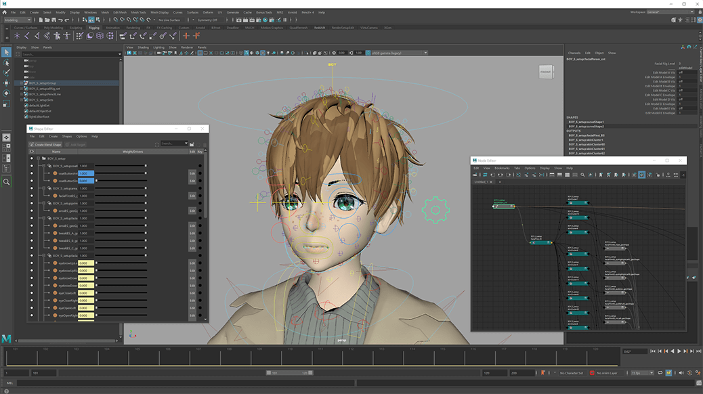
Task: Click the Open Scene folder icon
Action: coord(47,20)
